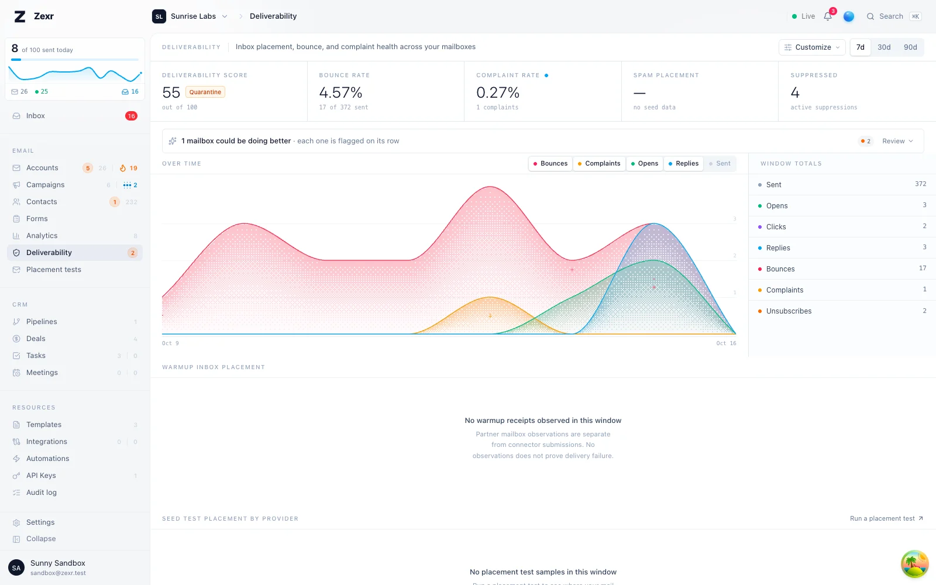Toggle the Replies chart series
This screenshot has width=936, height=585.
683,164
